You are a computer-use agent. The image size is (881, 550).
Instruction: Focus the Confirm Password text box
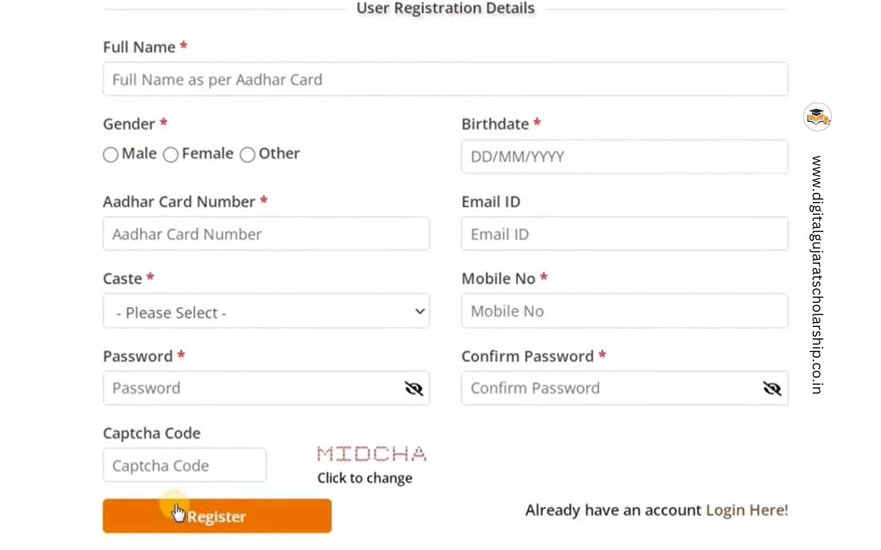click(x=609, y=389)
